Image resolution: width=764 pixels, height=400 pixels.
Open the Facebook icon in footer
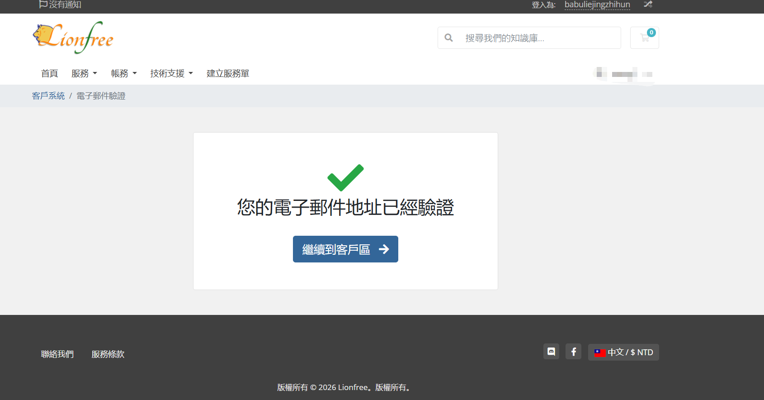coord(573,352)
